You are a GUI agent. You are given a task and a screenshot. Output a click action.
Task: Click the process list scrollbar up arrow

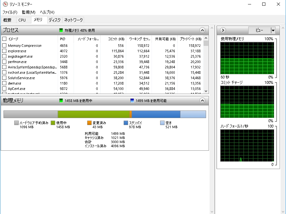tap(206, 38)
